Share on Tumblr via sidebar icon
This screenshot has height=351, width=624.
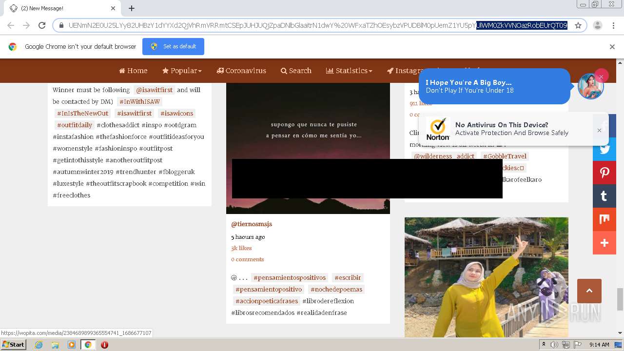click(604, 196)
